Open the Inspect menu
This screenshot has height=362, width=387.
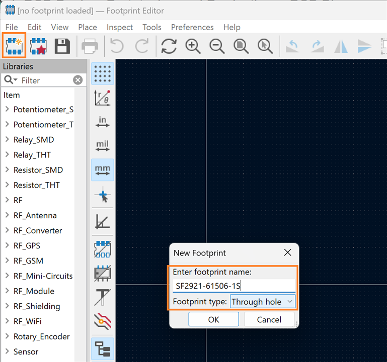coord(120,27)
